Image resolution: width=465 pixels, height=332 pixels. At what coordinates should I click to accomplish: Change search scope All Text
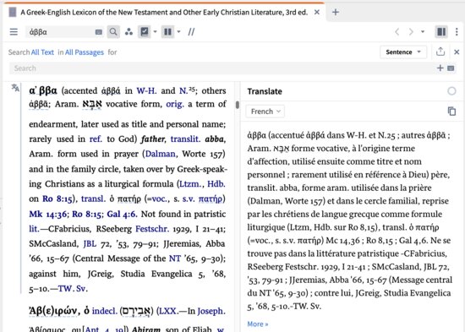point(42,52)
